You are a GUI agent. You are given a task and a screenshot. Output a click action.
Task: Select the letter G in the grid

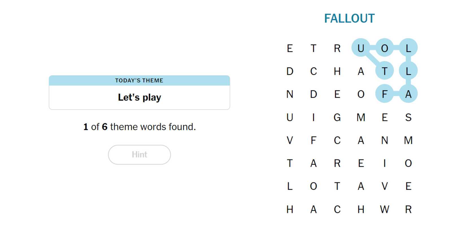[337, 117]
